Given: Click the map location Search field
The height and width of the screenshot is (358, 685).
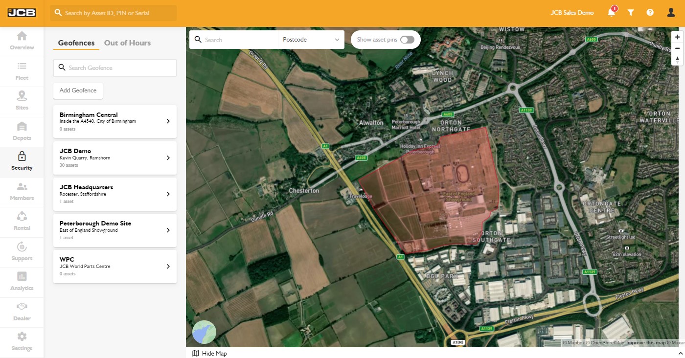Looking at the screenshot, I should point(233,40).
